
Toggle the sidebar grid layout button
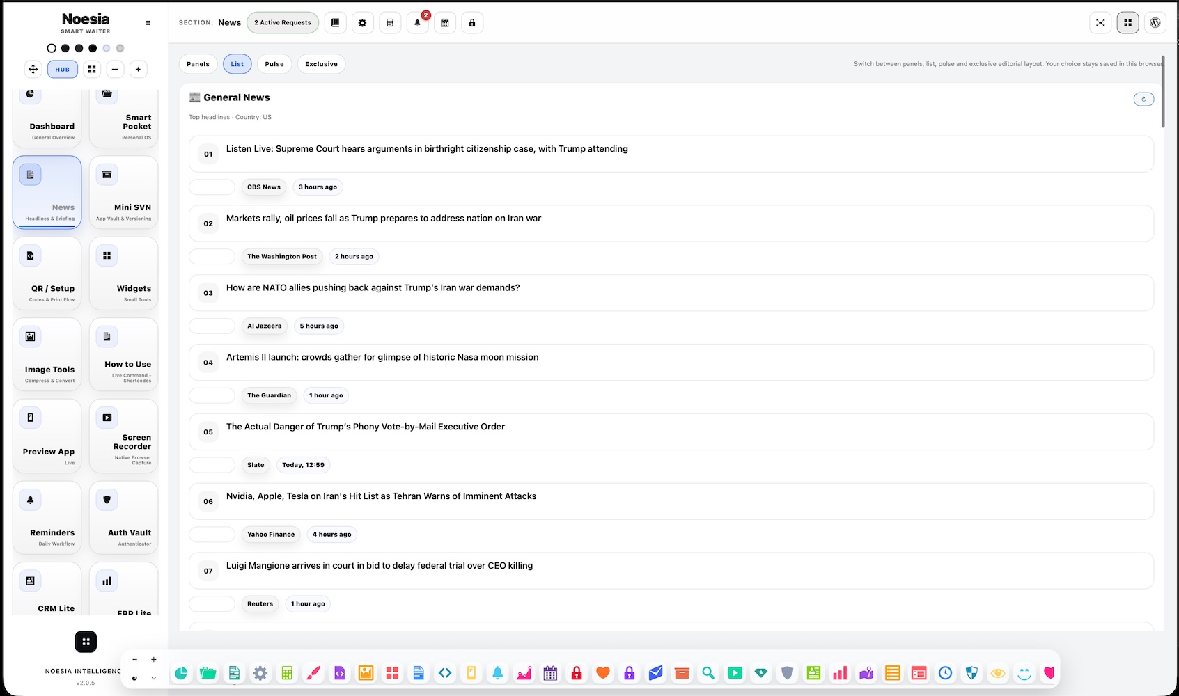click(92, 70)
